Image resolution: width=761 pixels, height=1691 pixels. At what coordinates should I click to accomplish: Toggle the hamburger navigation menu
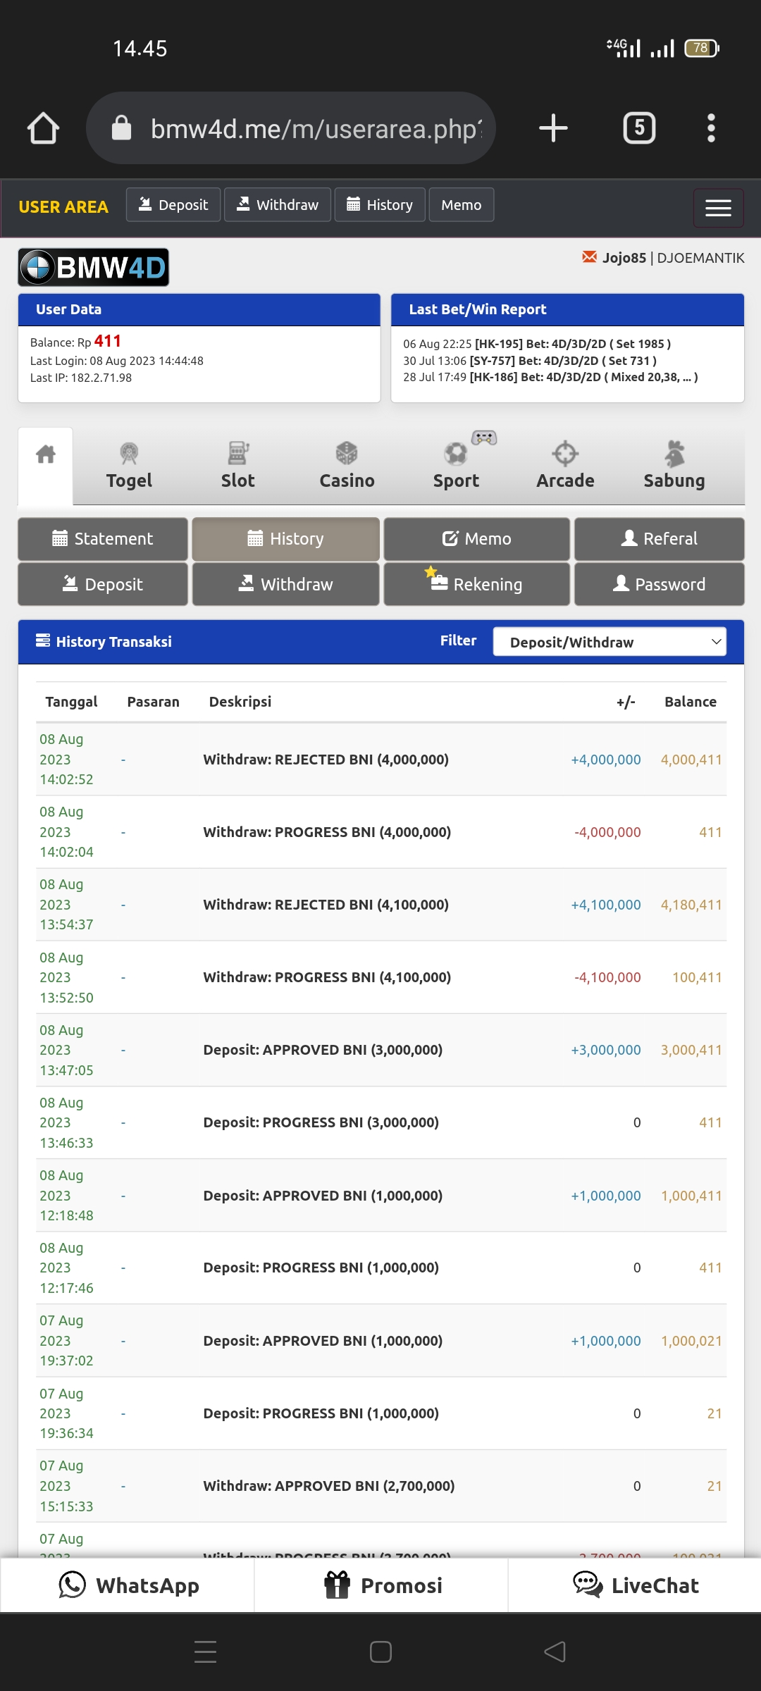tap(718, 208)
